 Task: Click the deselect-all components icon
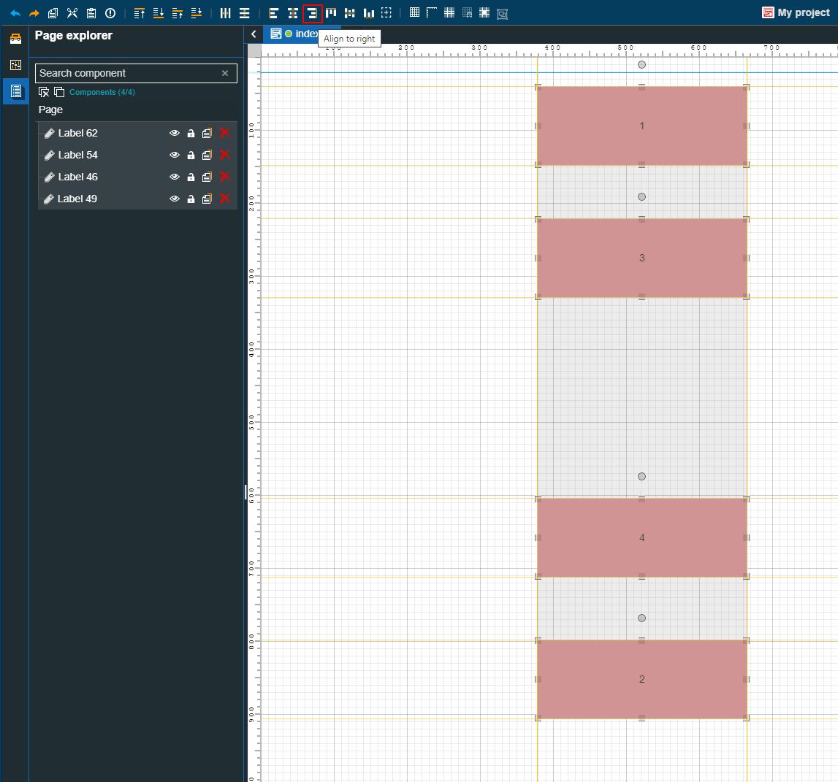point(44,92)
